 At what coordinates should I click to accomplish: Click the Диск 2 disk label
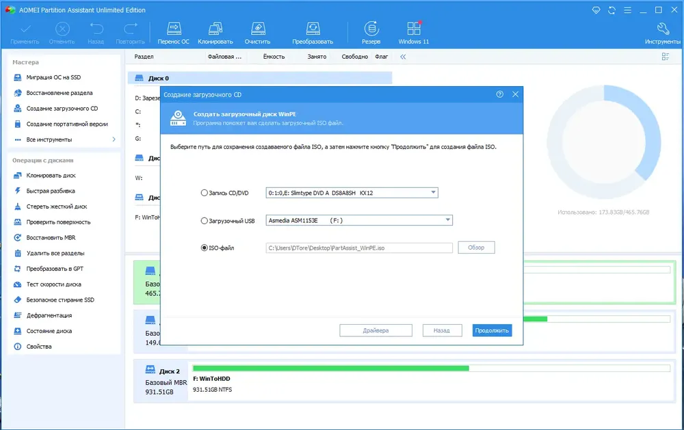tap(169, 372)
